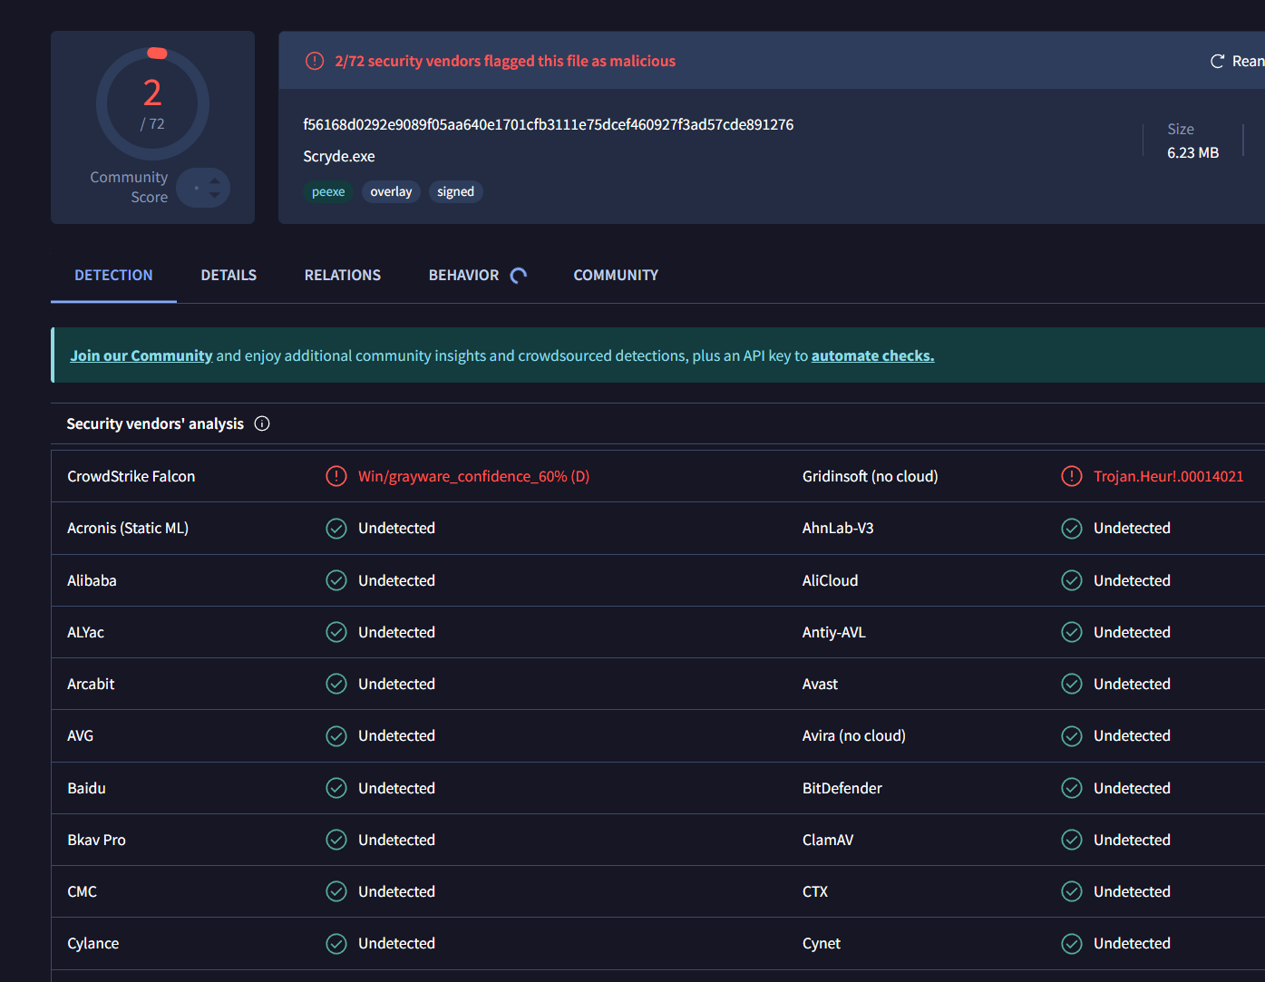This screenshot has height=982, width=1265.
Task: Downvote the community score with the down arrow
Action: [x=215, y=195]
